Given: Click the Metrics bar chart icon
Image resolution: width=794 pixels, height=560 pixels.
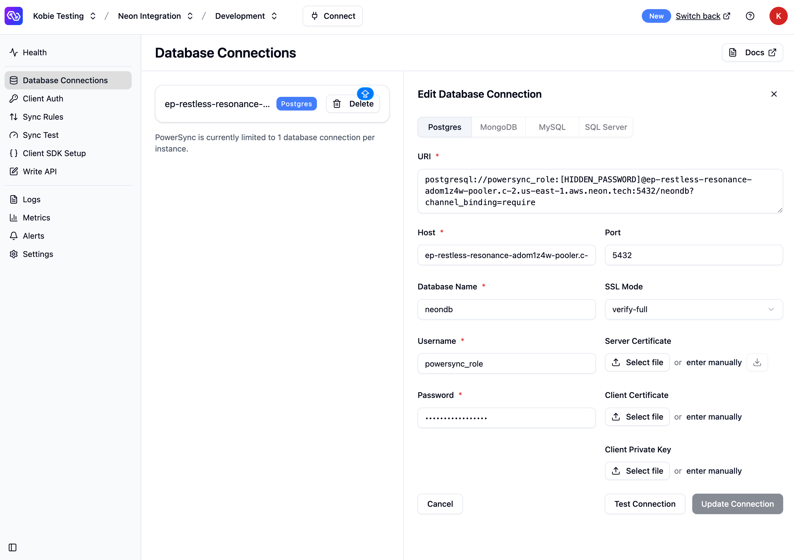Looking at the screenshot, I should [x=13, y=217].
